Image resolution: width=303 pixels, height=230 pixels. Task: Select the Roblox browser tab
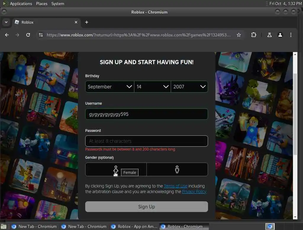pos(46,22)
